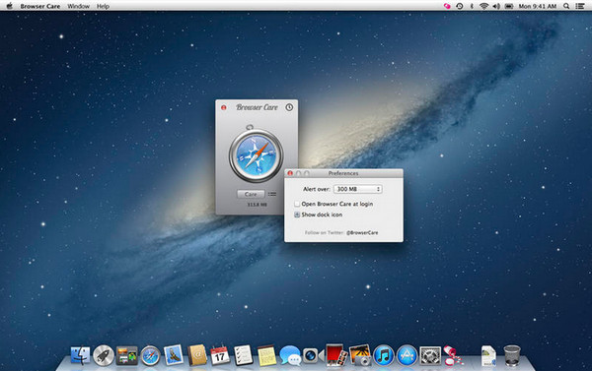This screenshot has width=592, height=371.
Task: Enable Open Browser Care at login
Action: click(x=297, y=204)
